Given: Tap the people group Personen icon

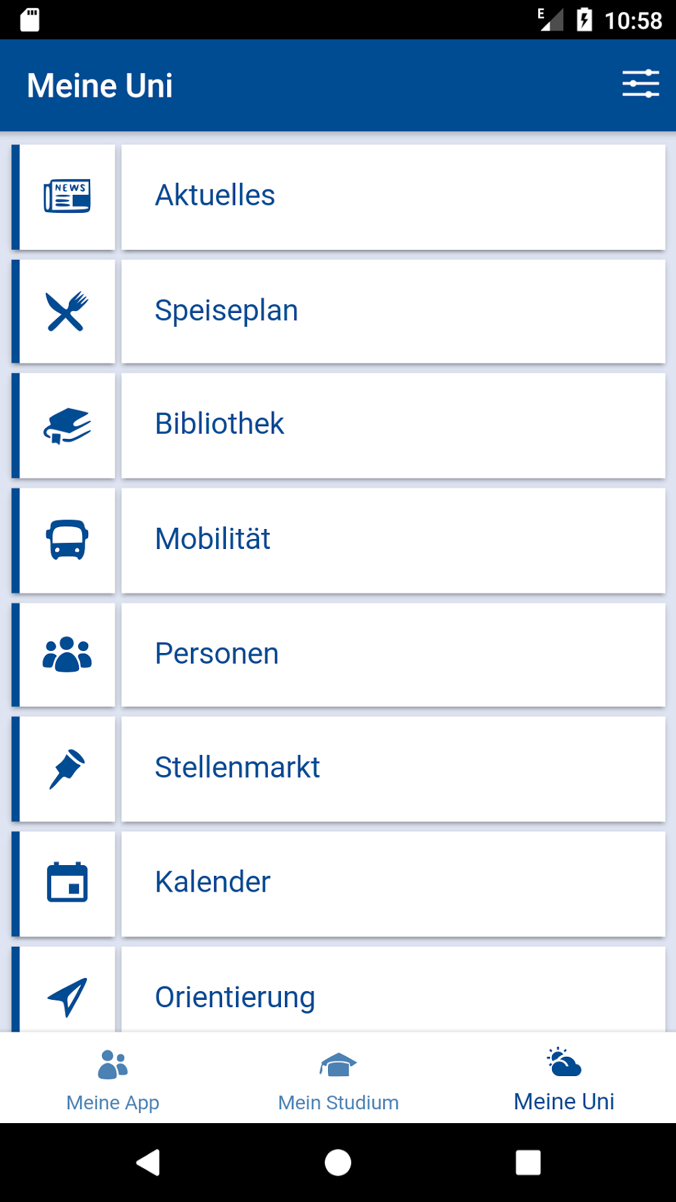Looking at the screenshot, I should 67,655.
